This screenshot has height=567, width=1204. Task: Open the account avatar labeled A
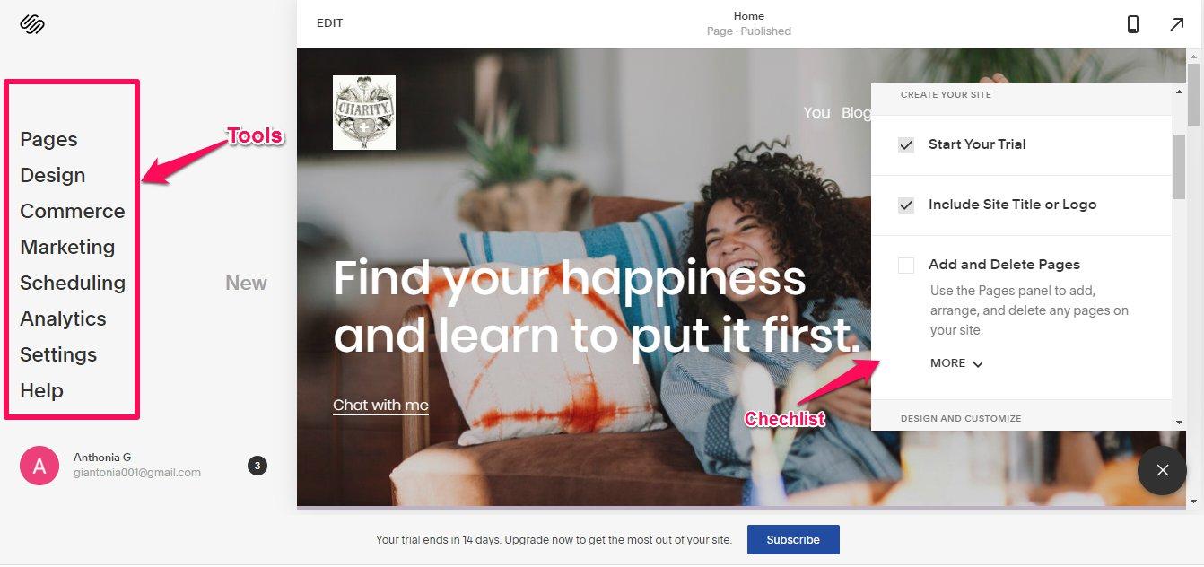(39, 466)
